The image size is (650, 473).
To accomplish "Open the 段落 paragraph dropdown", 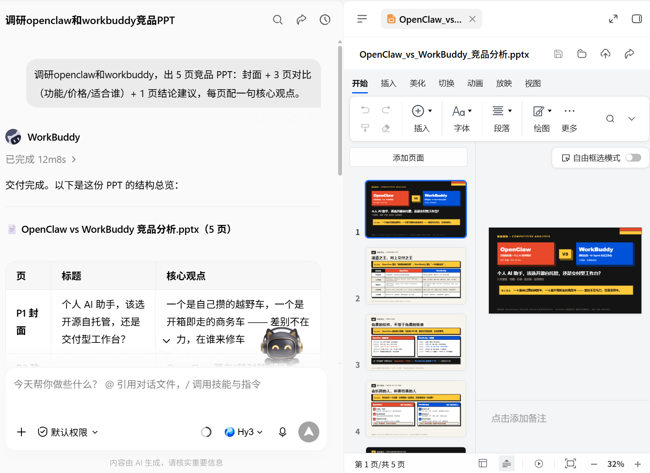I will pyautogui.click(x=502, y=119).
